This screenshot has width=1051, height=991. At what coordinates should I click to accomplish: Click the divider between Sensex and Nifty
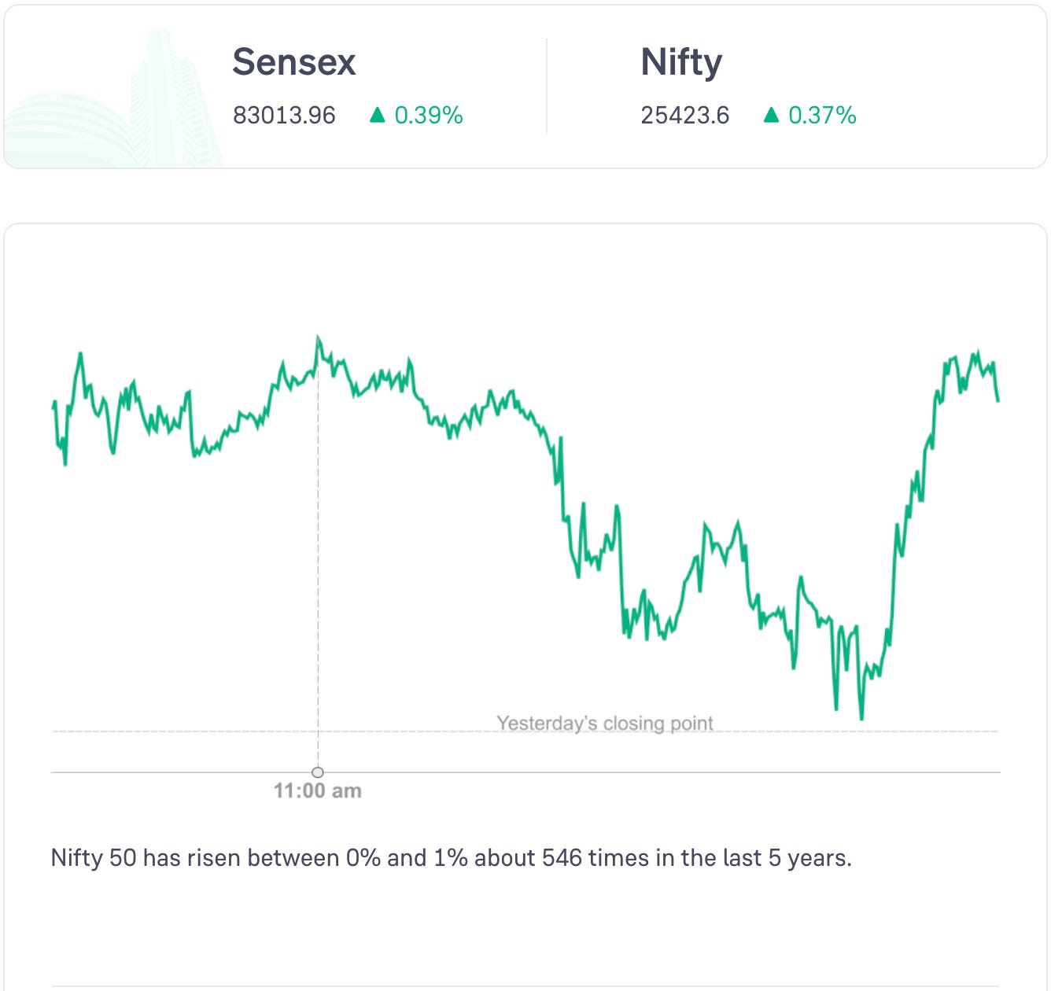coord(547,86)
